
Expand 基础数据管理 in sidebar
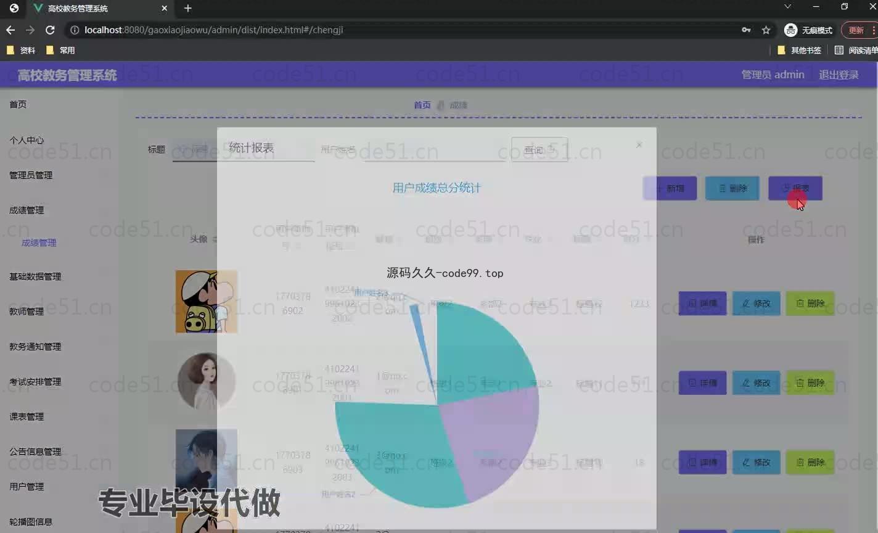click(x=35, y=276)
